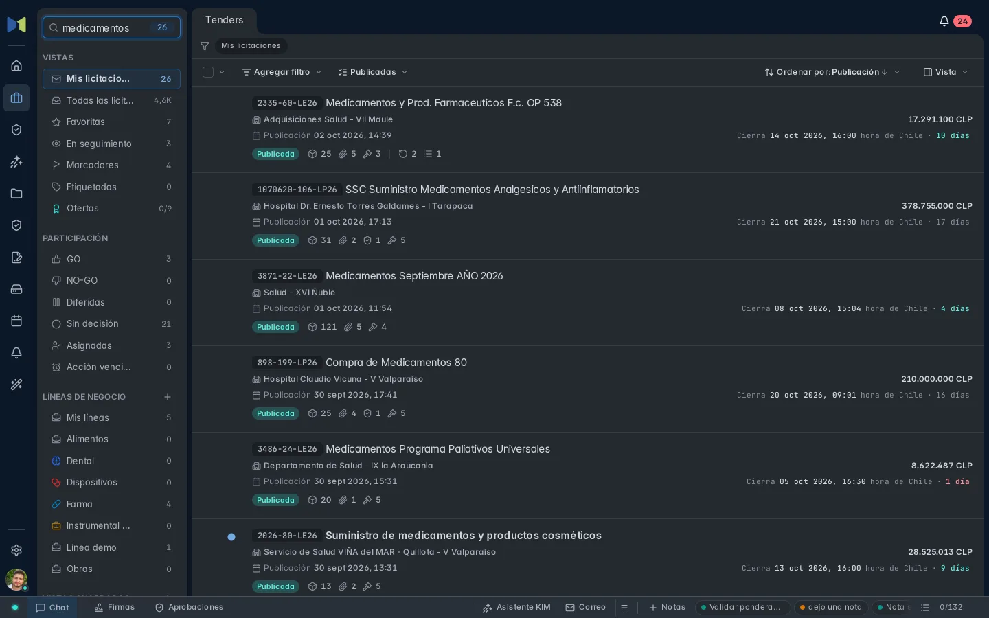Open the edit document icon in rail
The width and height of the screenshot is (989, 618).
[16, 257]
